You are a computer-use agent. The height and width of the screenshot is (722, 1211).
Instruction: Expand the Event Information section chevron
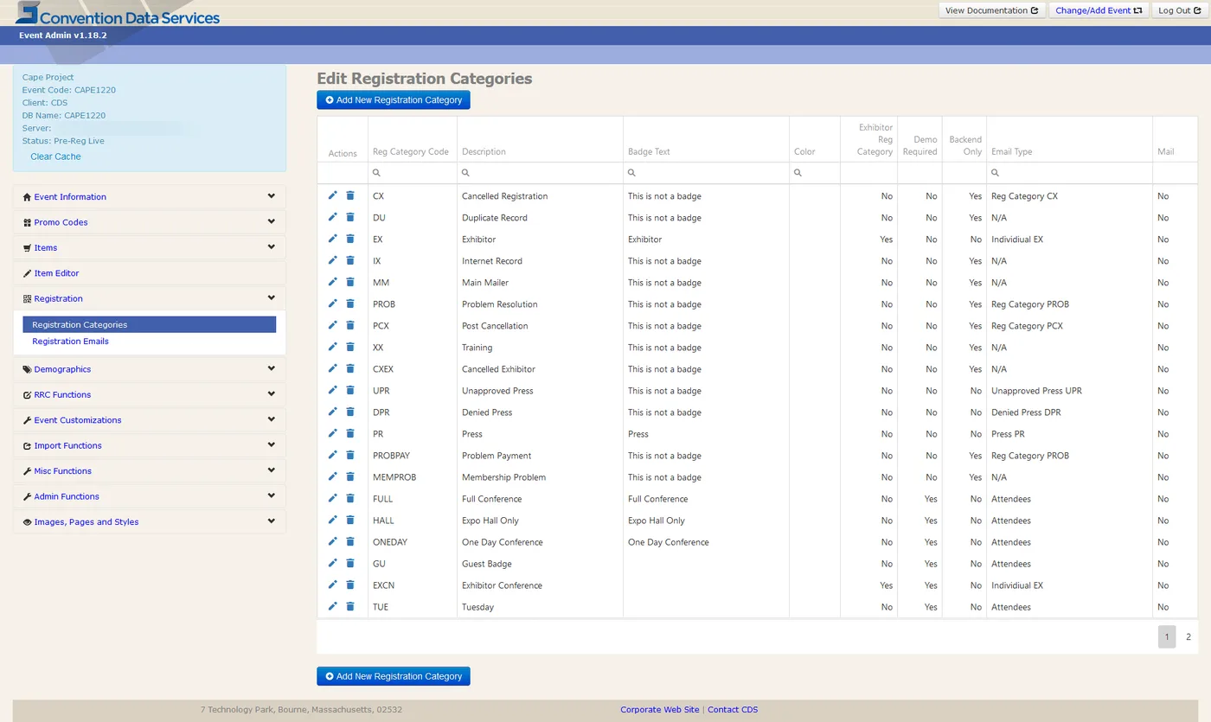272,196
